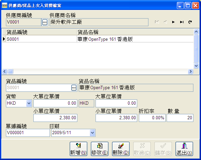Click grid cell 華康 OpenType 161 香港版
201x160 pixels.
[135, 39]
